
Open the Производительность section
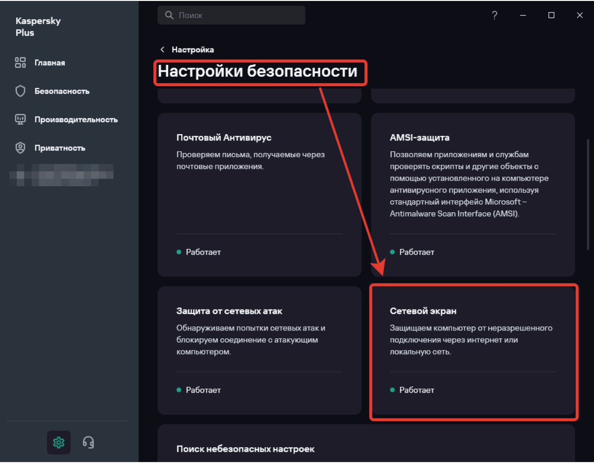pos(76,120)
